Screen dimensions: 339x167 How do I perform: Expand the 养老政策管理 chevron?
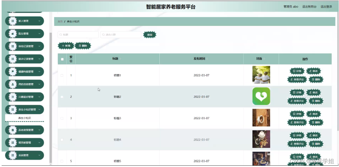click(x=39, y=130)
